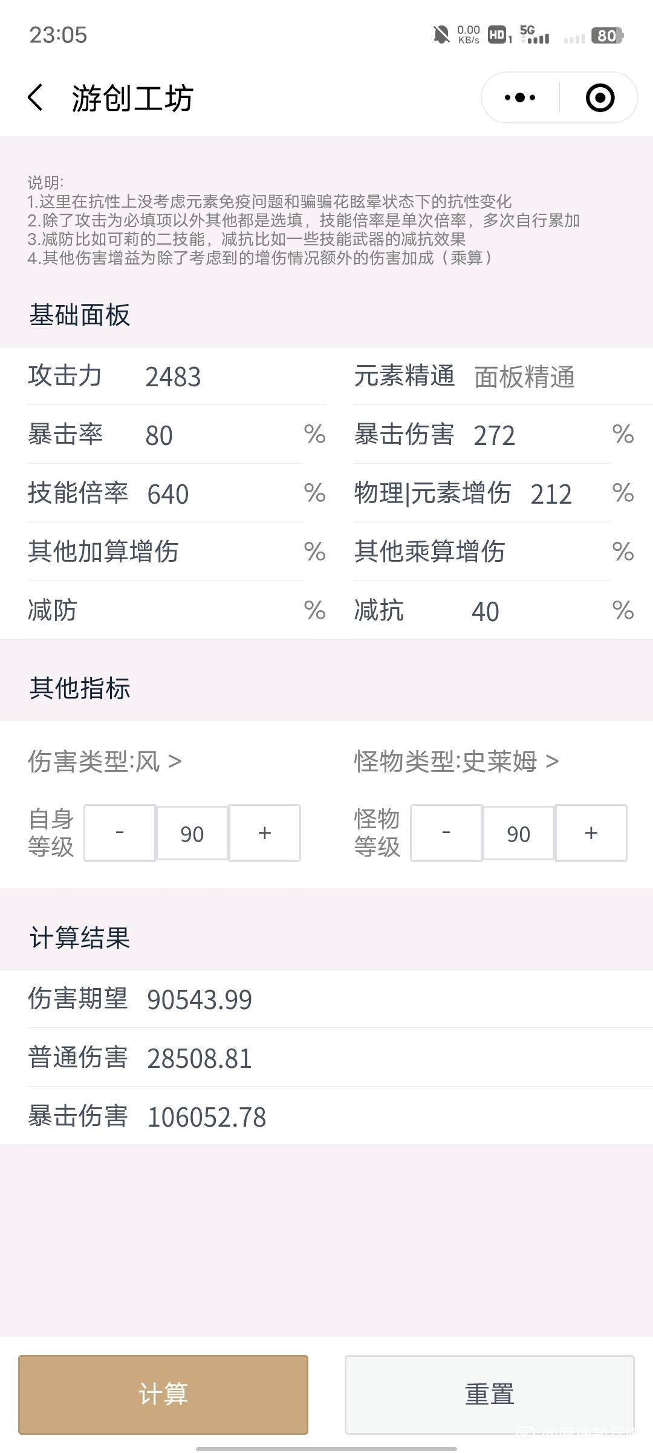Open the damage type 风 selector
Image resolution: width=653 pixels, height=1453 pixels.
105,761
